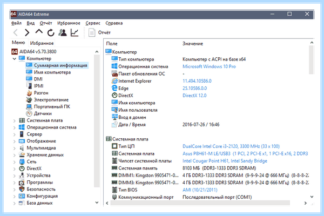The height and width of the screenshot is (216, 324).
Task: Expand the Мультимедиа tree node
Action: click(14, 148)
